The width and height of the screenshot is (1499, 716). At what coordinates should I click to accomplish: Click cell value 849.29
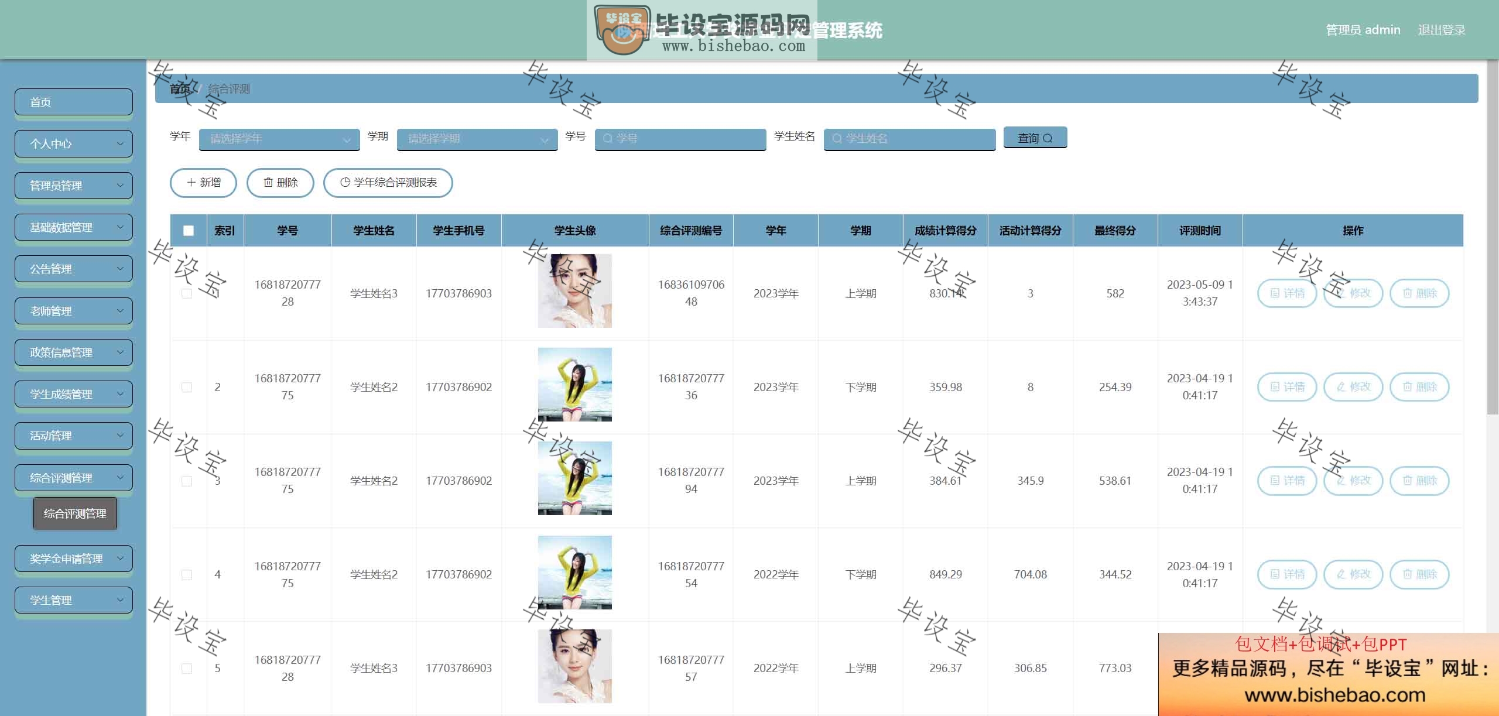pyautogui.click(x=946, y=574)
